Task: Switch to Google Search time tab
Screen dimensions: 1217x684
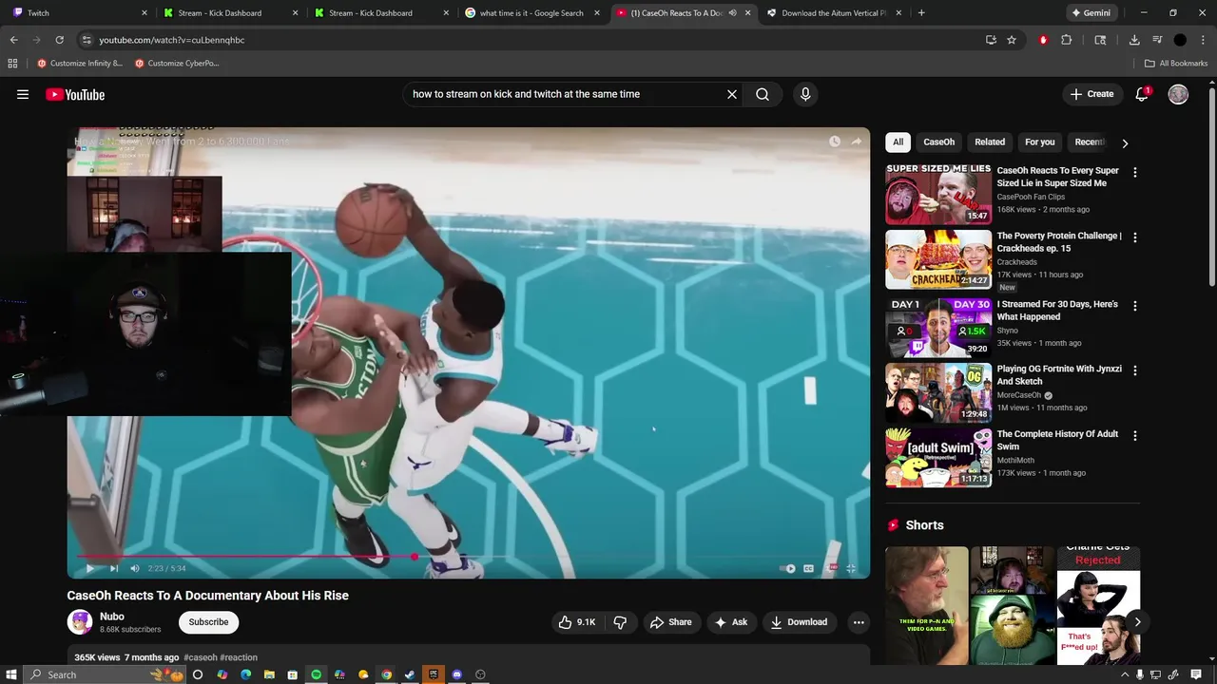Action: [531, 13]
